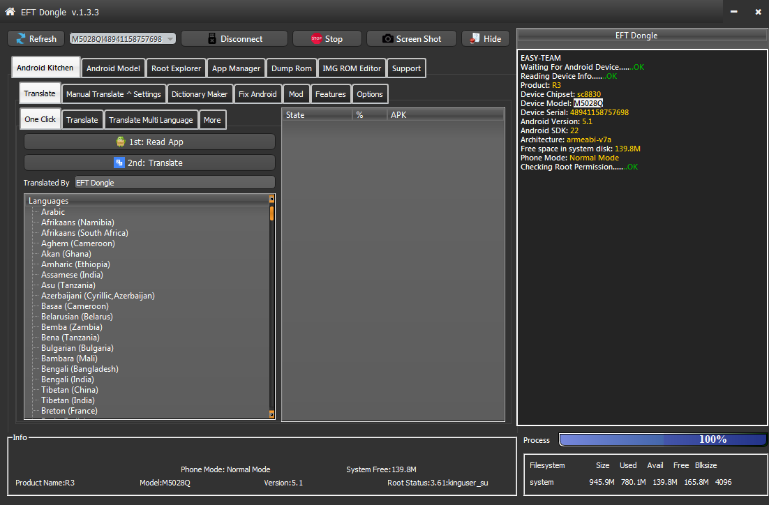Image resolution: width=769 pixels, height=505 pixels.
Task: Click the Hide button label
Action: (492, 39)
